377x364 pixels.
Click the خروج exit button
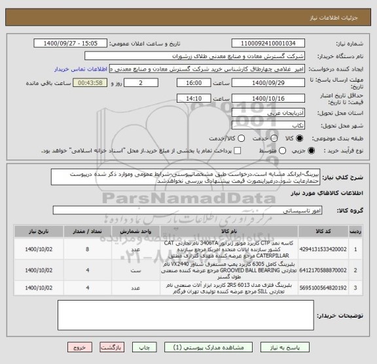(x=80, y=348)
